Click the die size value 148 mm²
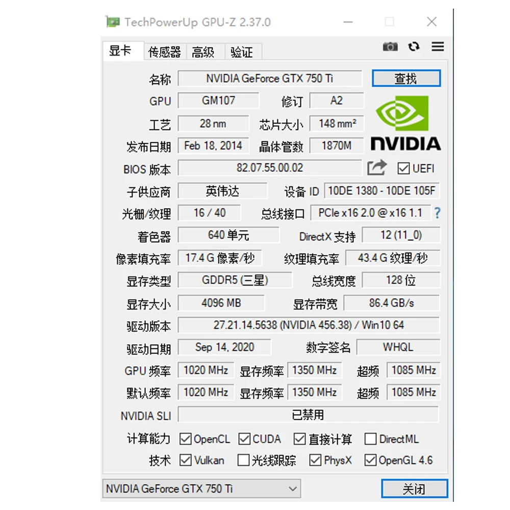 pos(337,123)
